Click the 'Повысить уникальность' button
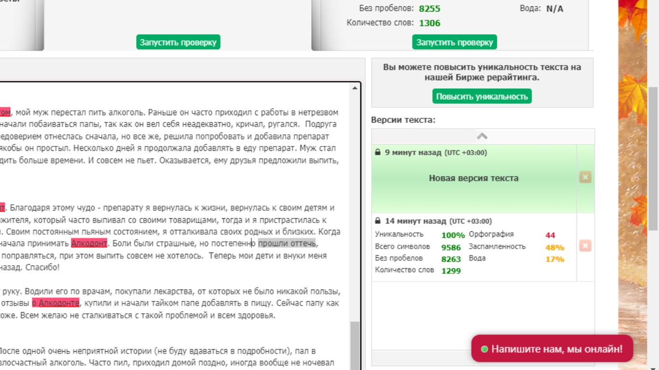Image resolution: width=659 pixels, height=370 pixels. click(482, 96)
